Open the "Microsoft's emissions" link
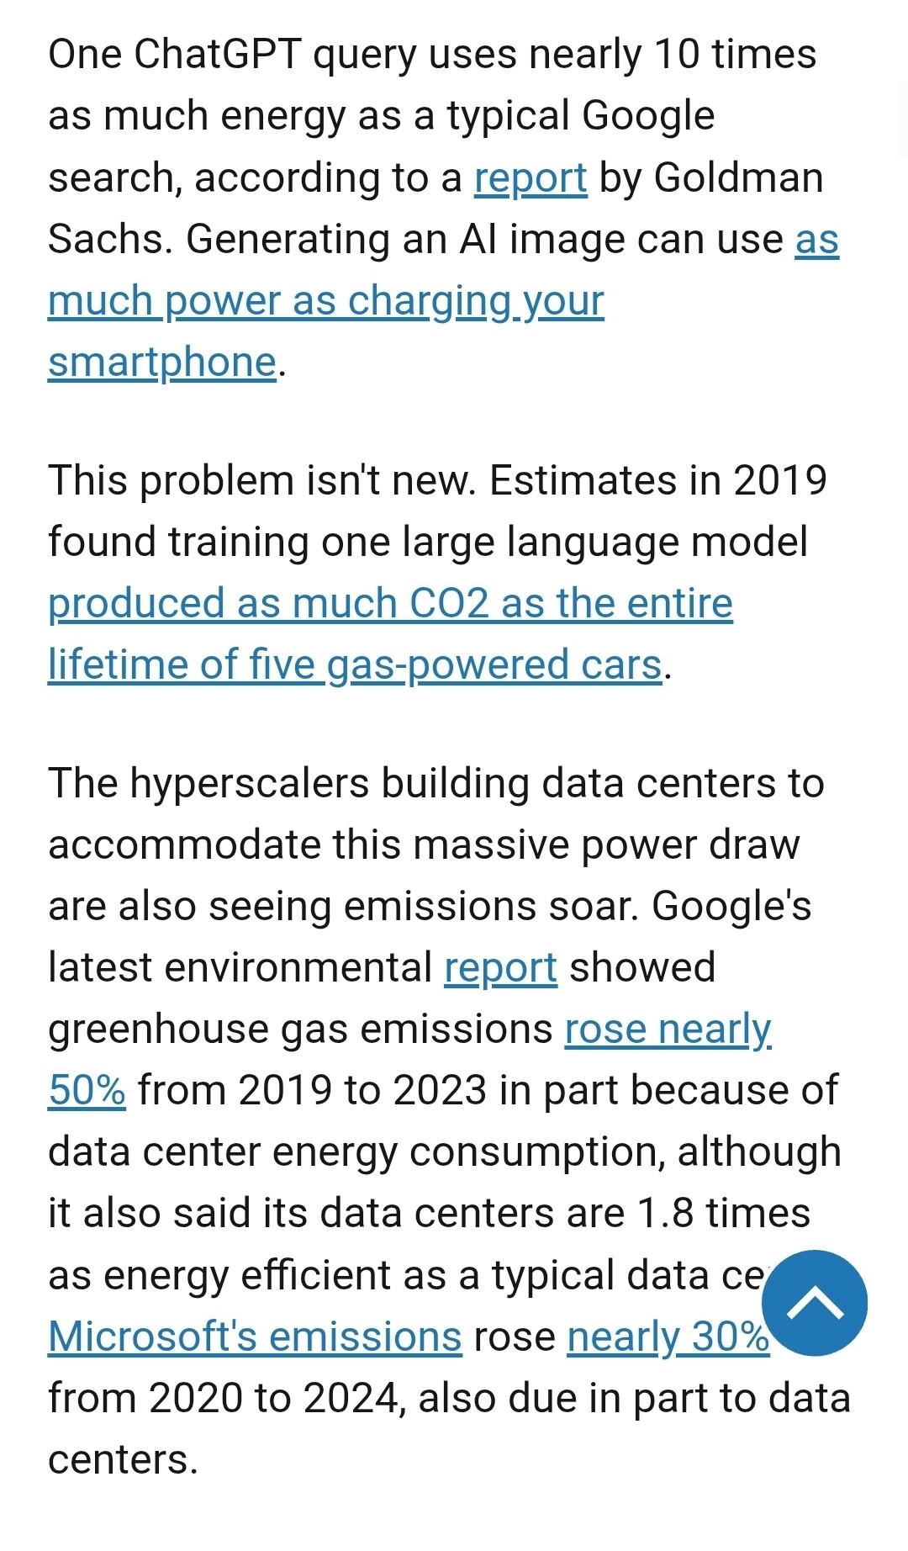This screenshot has height=1551, width=908. tap(255, 1337)
